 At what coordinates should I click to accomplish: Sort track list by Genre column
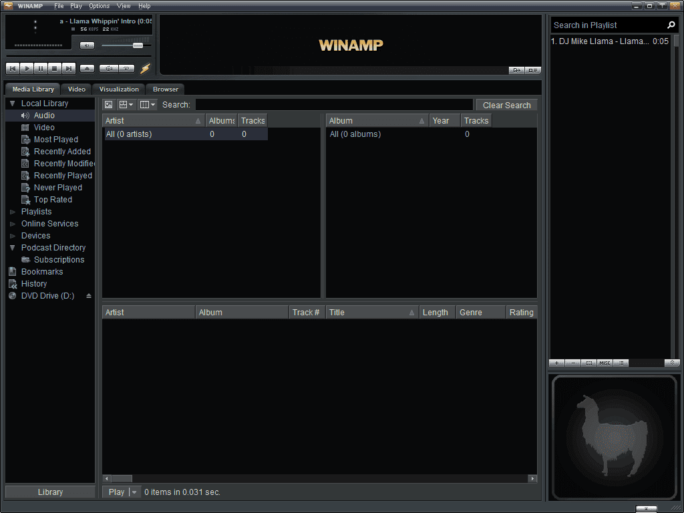pyautogui.click(x=481, y=313)
